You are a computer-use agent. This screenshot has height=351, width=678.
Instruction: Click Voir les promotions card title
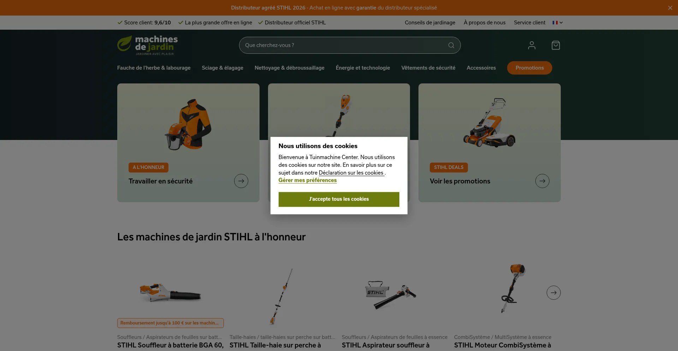460,181
